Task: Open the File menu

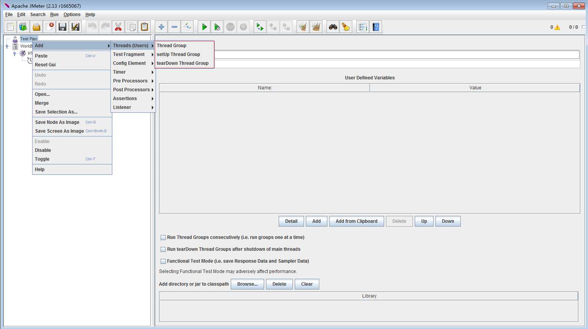Action: click(9, 15)
